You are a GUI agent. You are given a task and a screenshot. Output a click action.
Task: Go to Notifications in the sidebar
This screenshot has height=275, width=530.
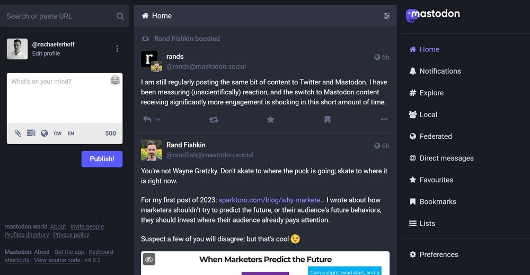[x=440, y=71]
